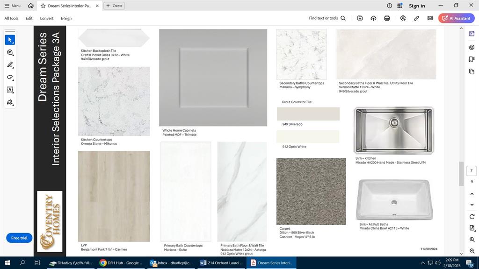Switch to DFH Hub Chrome window
This screenshot has height=269, width=479.
(122, 263)
